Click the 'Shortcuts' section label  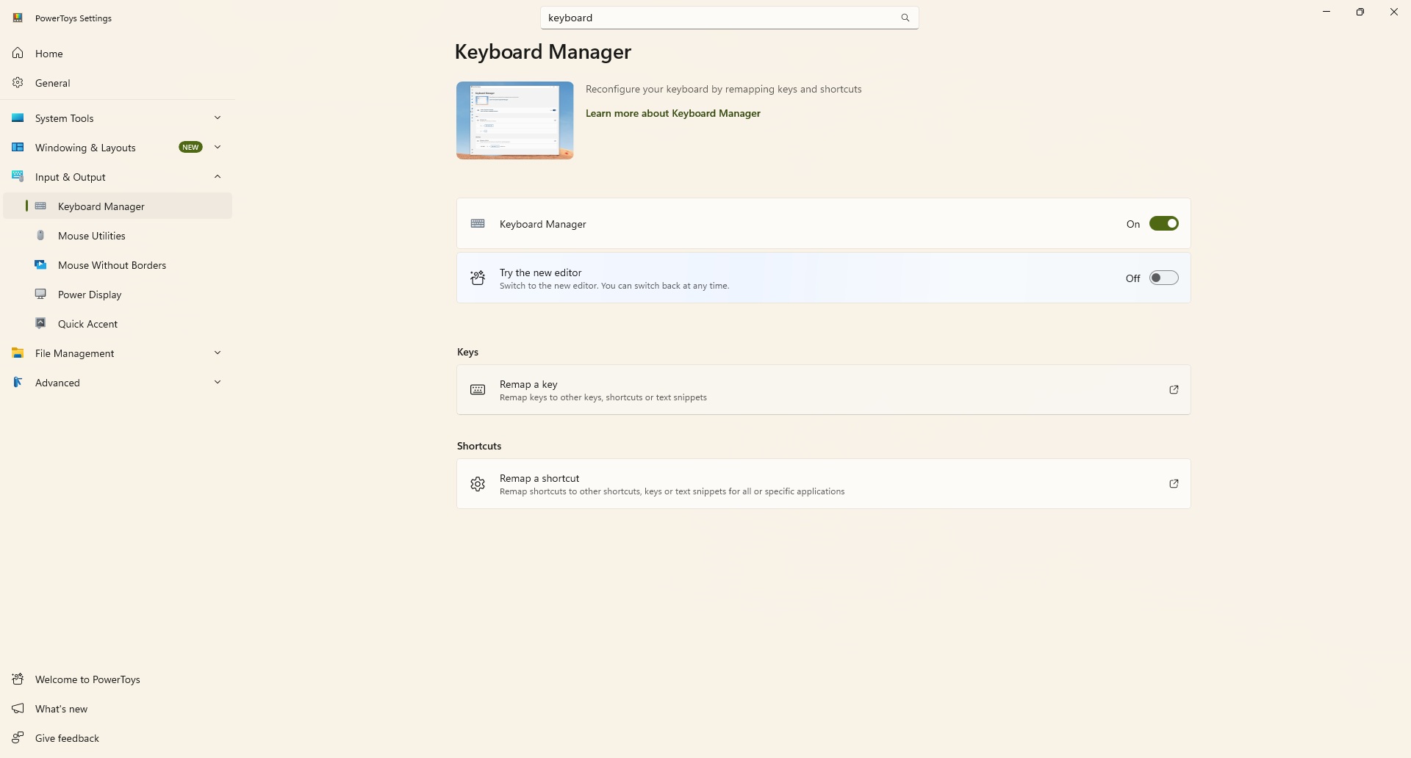point(479,446)
